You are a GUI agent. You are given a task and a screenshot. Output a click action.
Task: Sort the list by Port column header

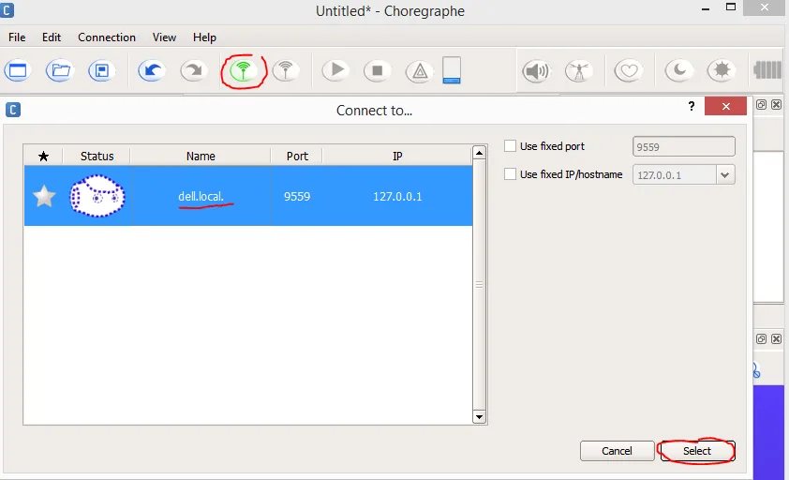297,157
